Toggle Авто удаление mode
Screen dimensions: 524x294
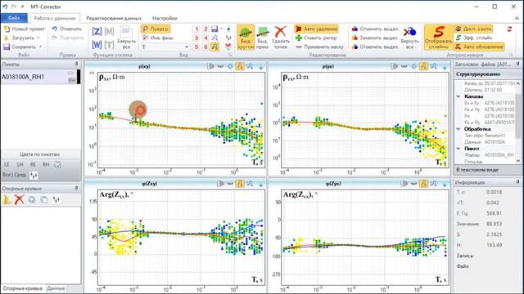(316, 29)
